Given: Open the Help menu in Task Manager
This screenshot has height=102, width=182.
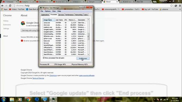Looking at the screenshot, I should (59, 11).
